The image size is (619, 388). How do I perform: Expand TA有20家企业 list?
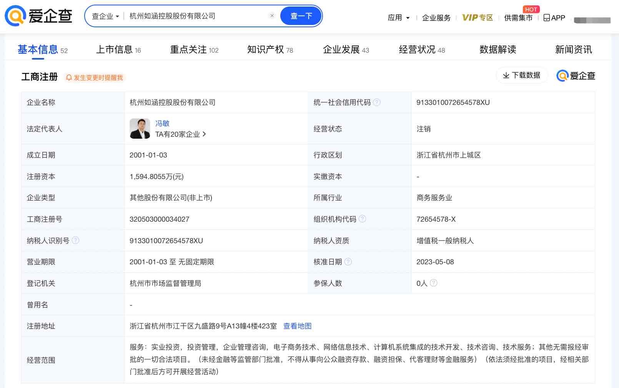(180, 134)
